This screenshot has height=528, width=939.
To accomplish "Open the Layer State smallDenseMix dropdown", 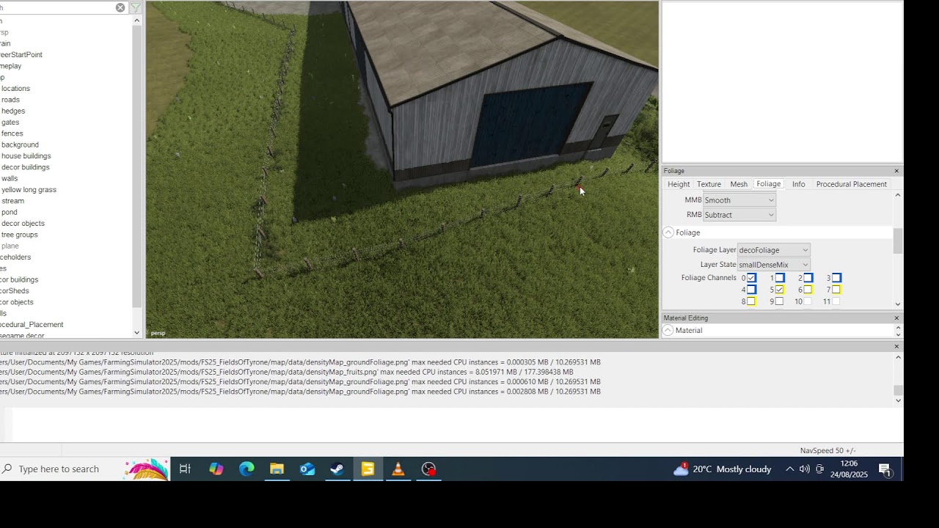I will pos(773,265).
